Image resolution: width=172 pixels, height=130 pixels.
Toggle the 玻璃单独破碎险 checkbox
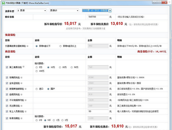click(x=7, y=89)
